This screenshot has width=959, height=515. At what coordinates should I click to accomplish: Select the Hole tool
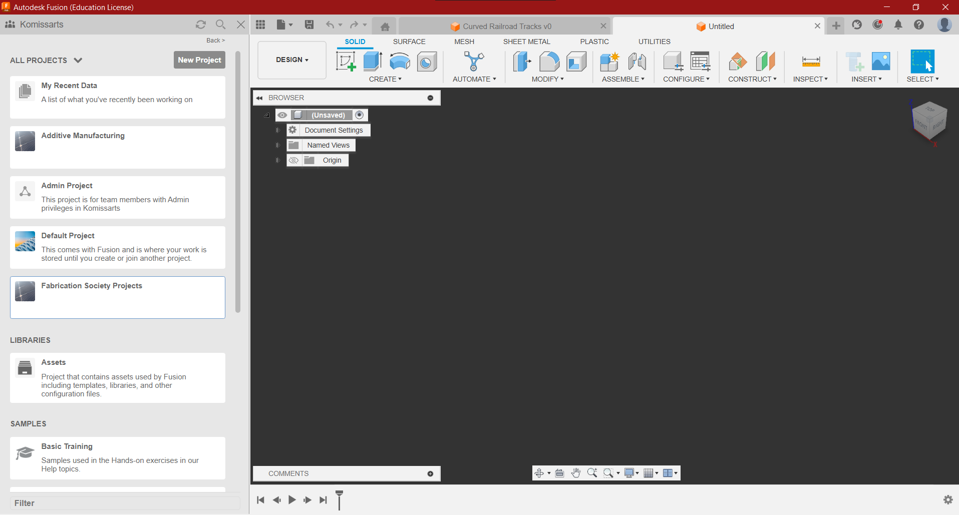pyautogui.click(x=427, y=62)
